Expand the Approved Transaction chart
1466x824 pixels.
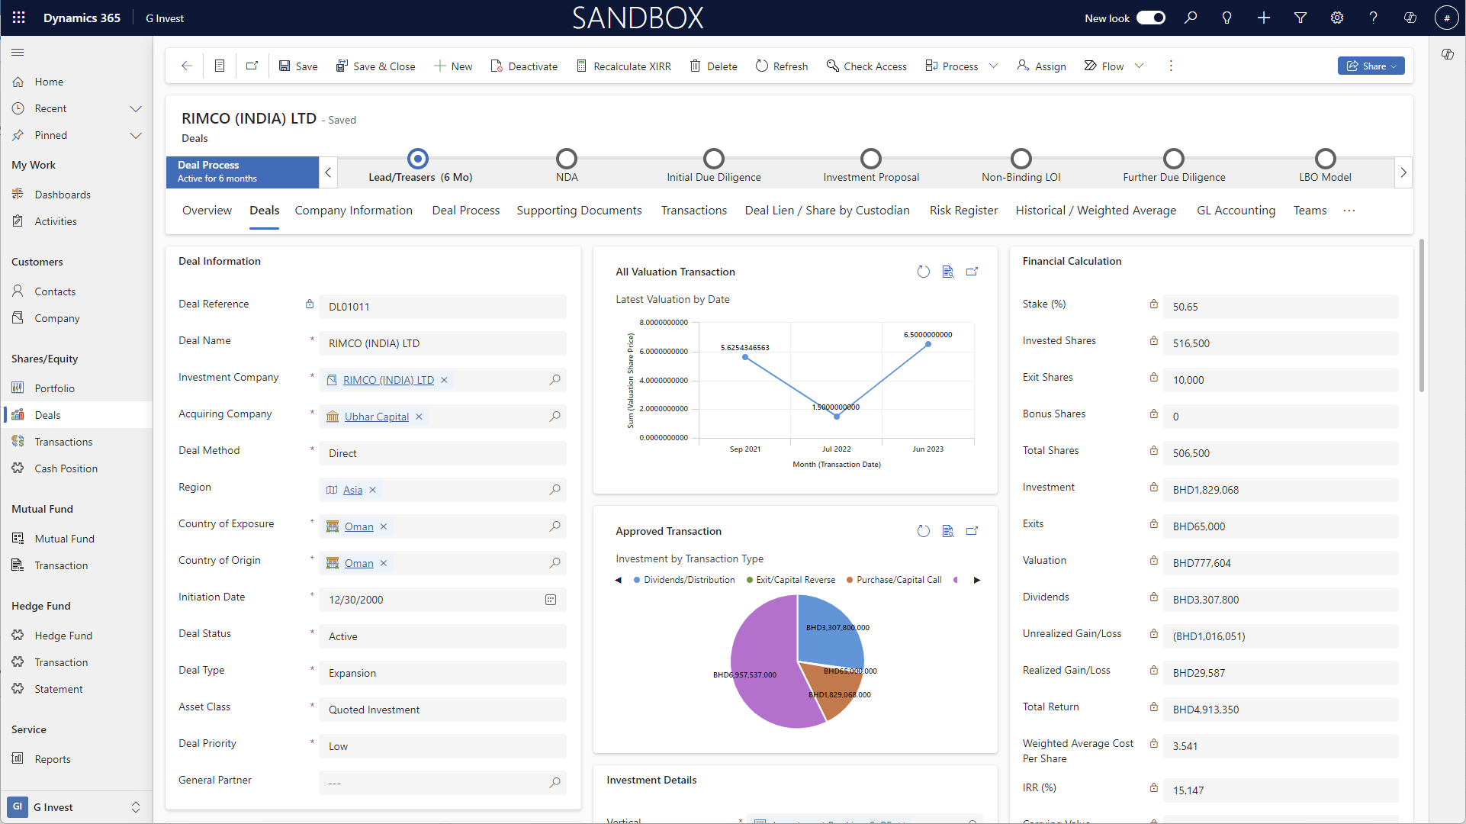972,531
